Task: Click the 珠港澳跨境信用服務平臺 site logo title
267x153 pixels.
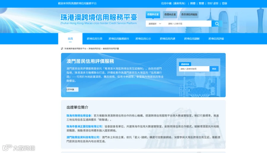Action: [99, 17]
